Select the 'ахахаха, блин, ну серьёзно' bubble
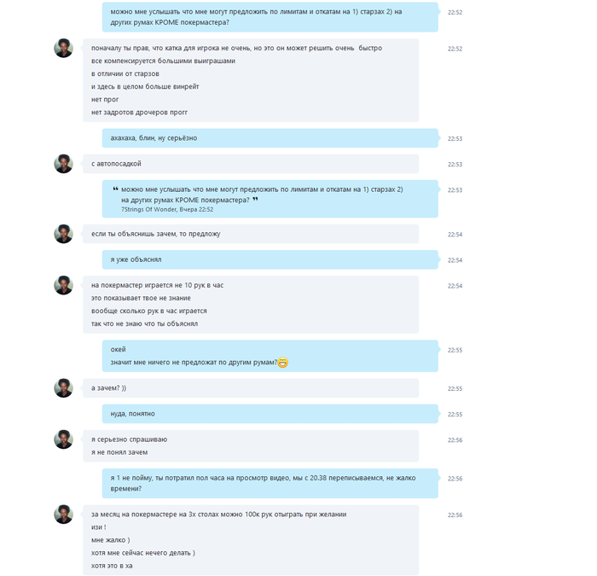Viewport: 597px width, 576px height. (270, 138)
